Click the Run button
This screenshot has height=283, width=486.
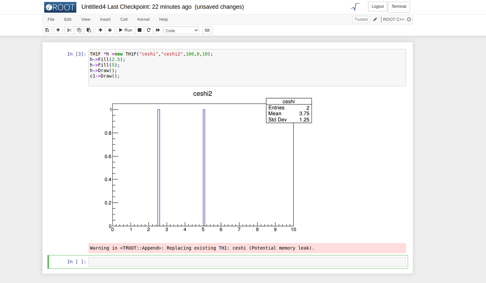click(x=126, y=30)
